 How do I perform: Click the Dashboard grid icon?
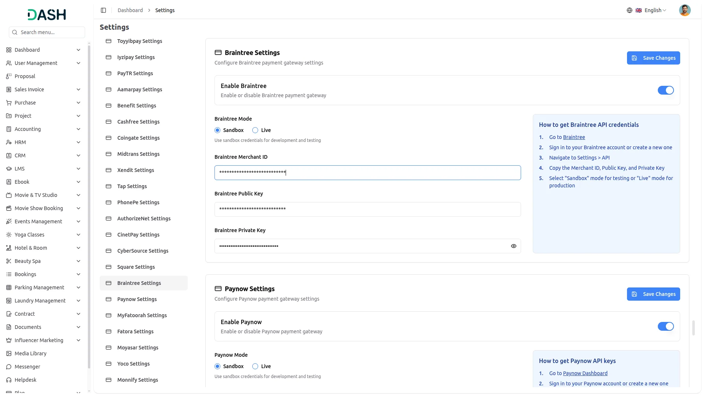click(x=9, y=50)
